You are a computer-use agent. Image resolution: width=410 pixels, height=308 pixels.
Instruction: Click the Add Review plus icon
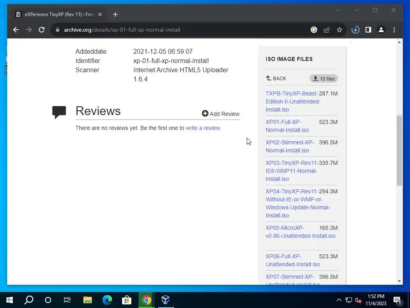[205, 113]
